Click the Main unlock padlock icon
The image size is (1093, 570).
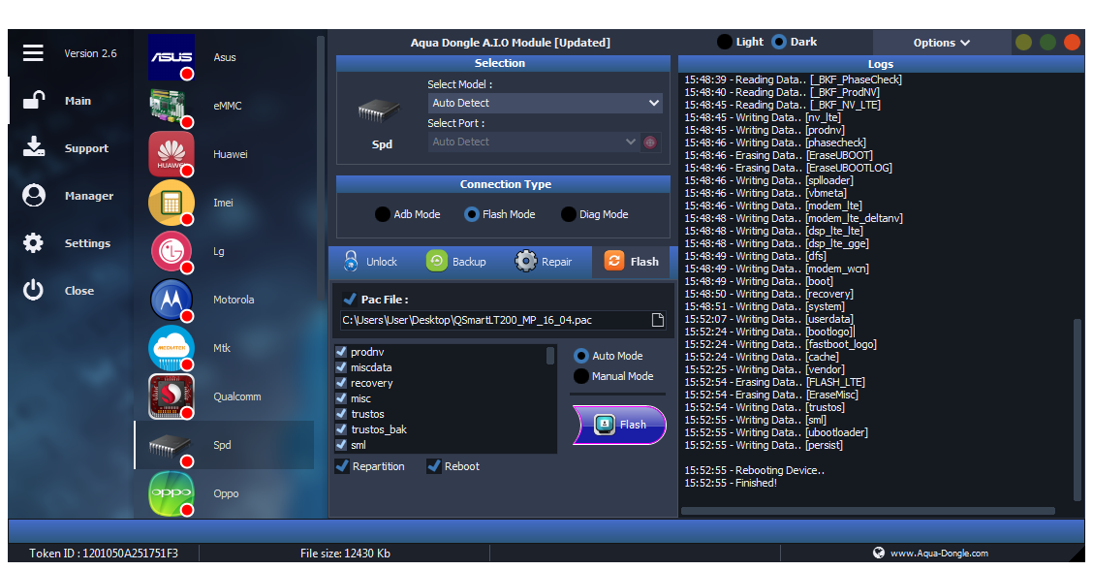(x=34, y=101)
